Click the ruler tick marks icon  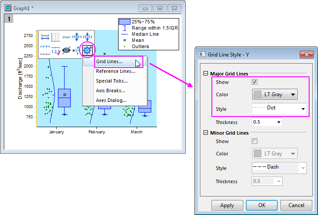point(66,37)
